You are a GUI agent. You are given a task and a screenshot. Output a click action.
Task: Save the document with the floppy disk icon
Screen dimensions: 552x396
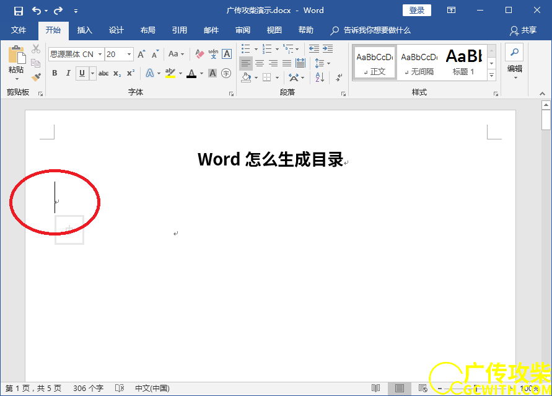[19, 11]
